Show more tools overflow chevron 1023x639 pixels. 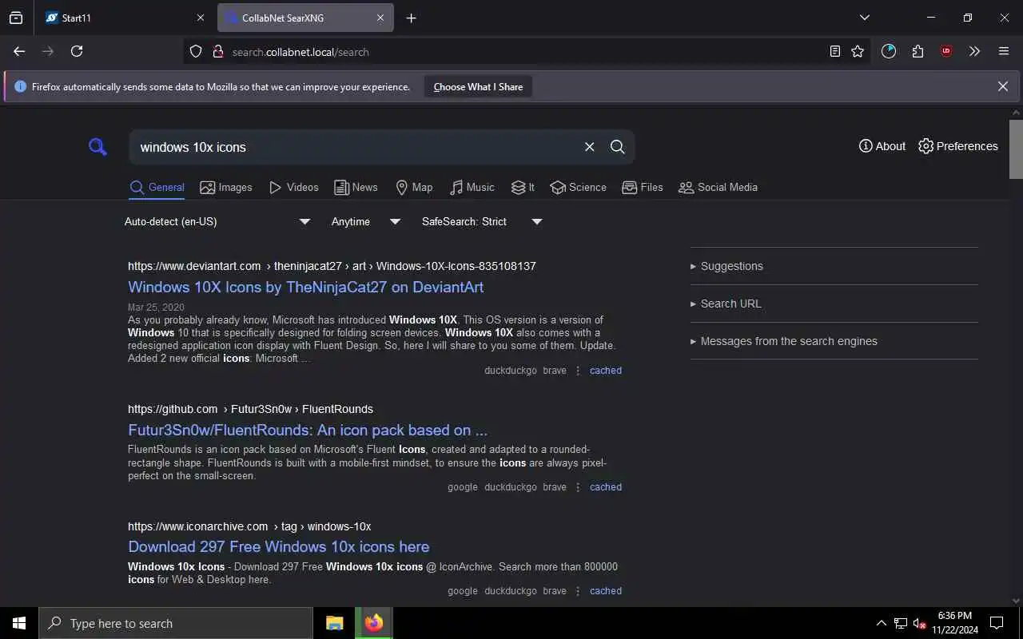click(x=974, y=51)
